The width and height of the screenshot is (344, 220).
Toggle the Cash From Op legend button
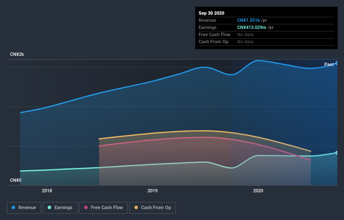[x=153, y=208]
